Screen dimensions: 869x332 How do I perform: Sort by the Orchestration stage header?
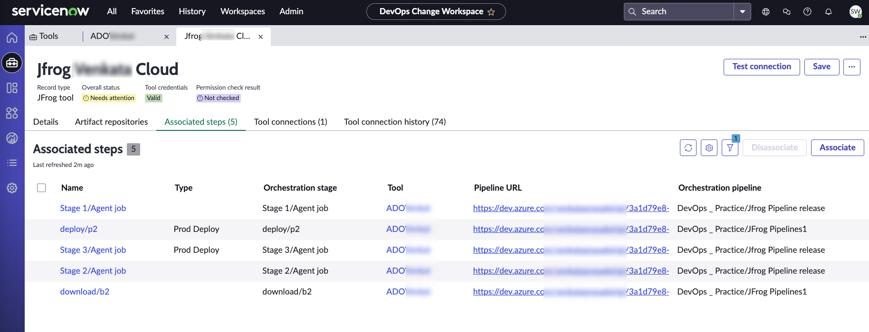click(x=300, y=188)
